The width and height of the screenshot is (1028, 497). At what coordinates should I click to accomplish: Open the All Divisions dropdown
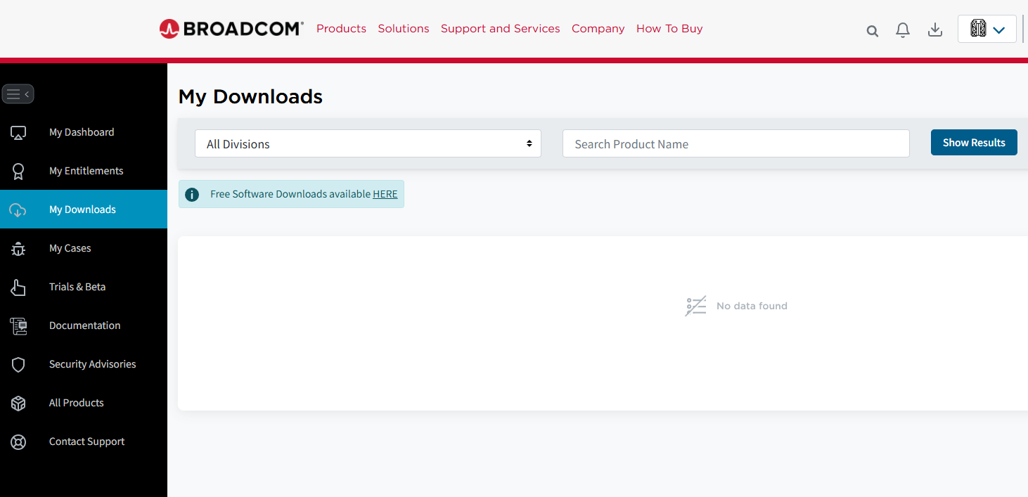pos(368,143)
